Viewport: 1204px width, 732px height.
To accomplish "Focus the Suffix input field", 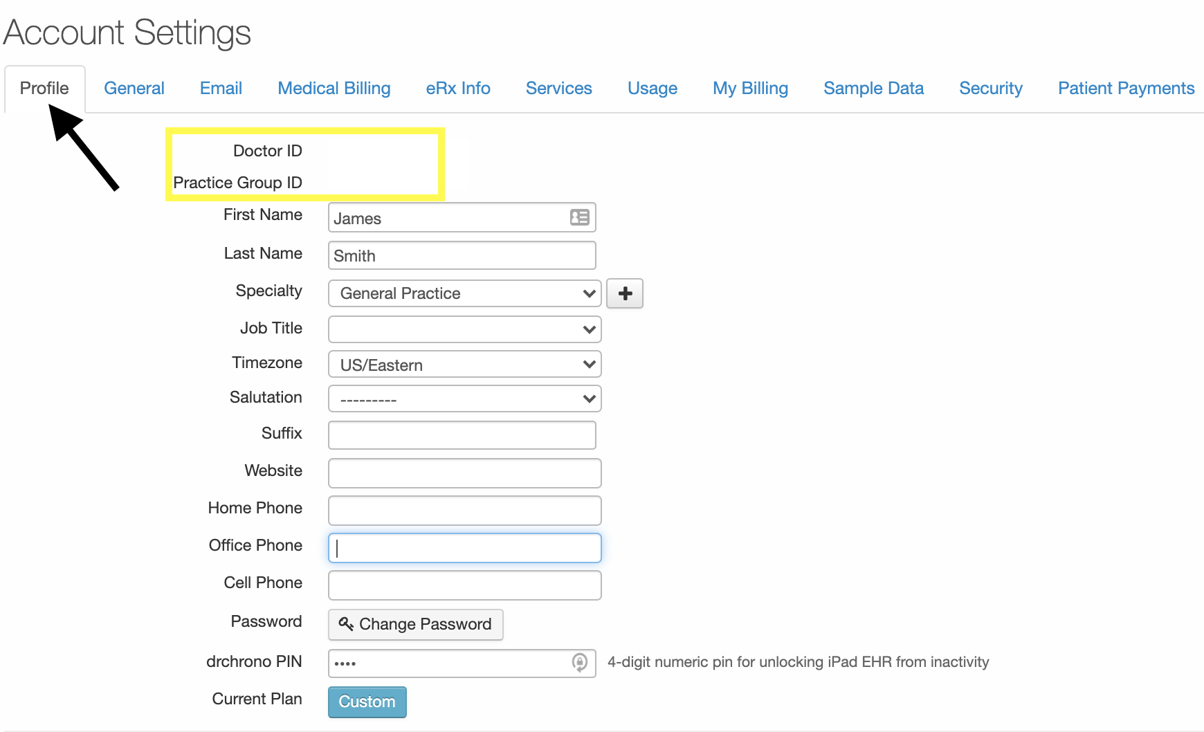I will pyautogui.click(x=462, y=435).
